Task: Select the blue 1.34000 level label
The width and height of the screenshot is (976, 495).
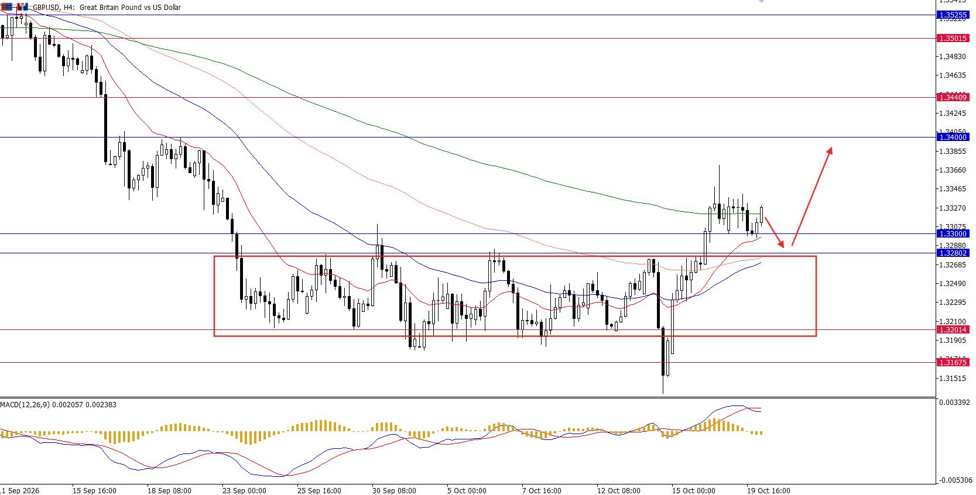Action: [x=953, y=137]
